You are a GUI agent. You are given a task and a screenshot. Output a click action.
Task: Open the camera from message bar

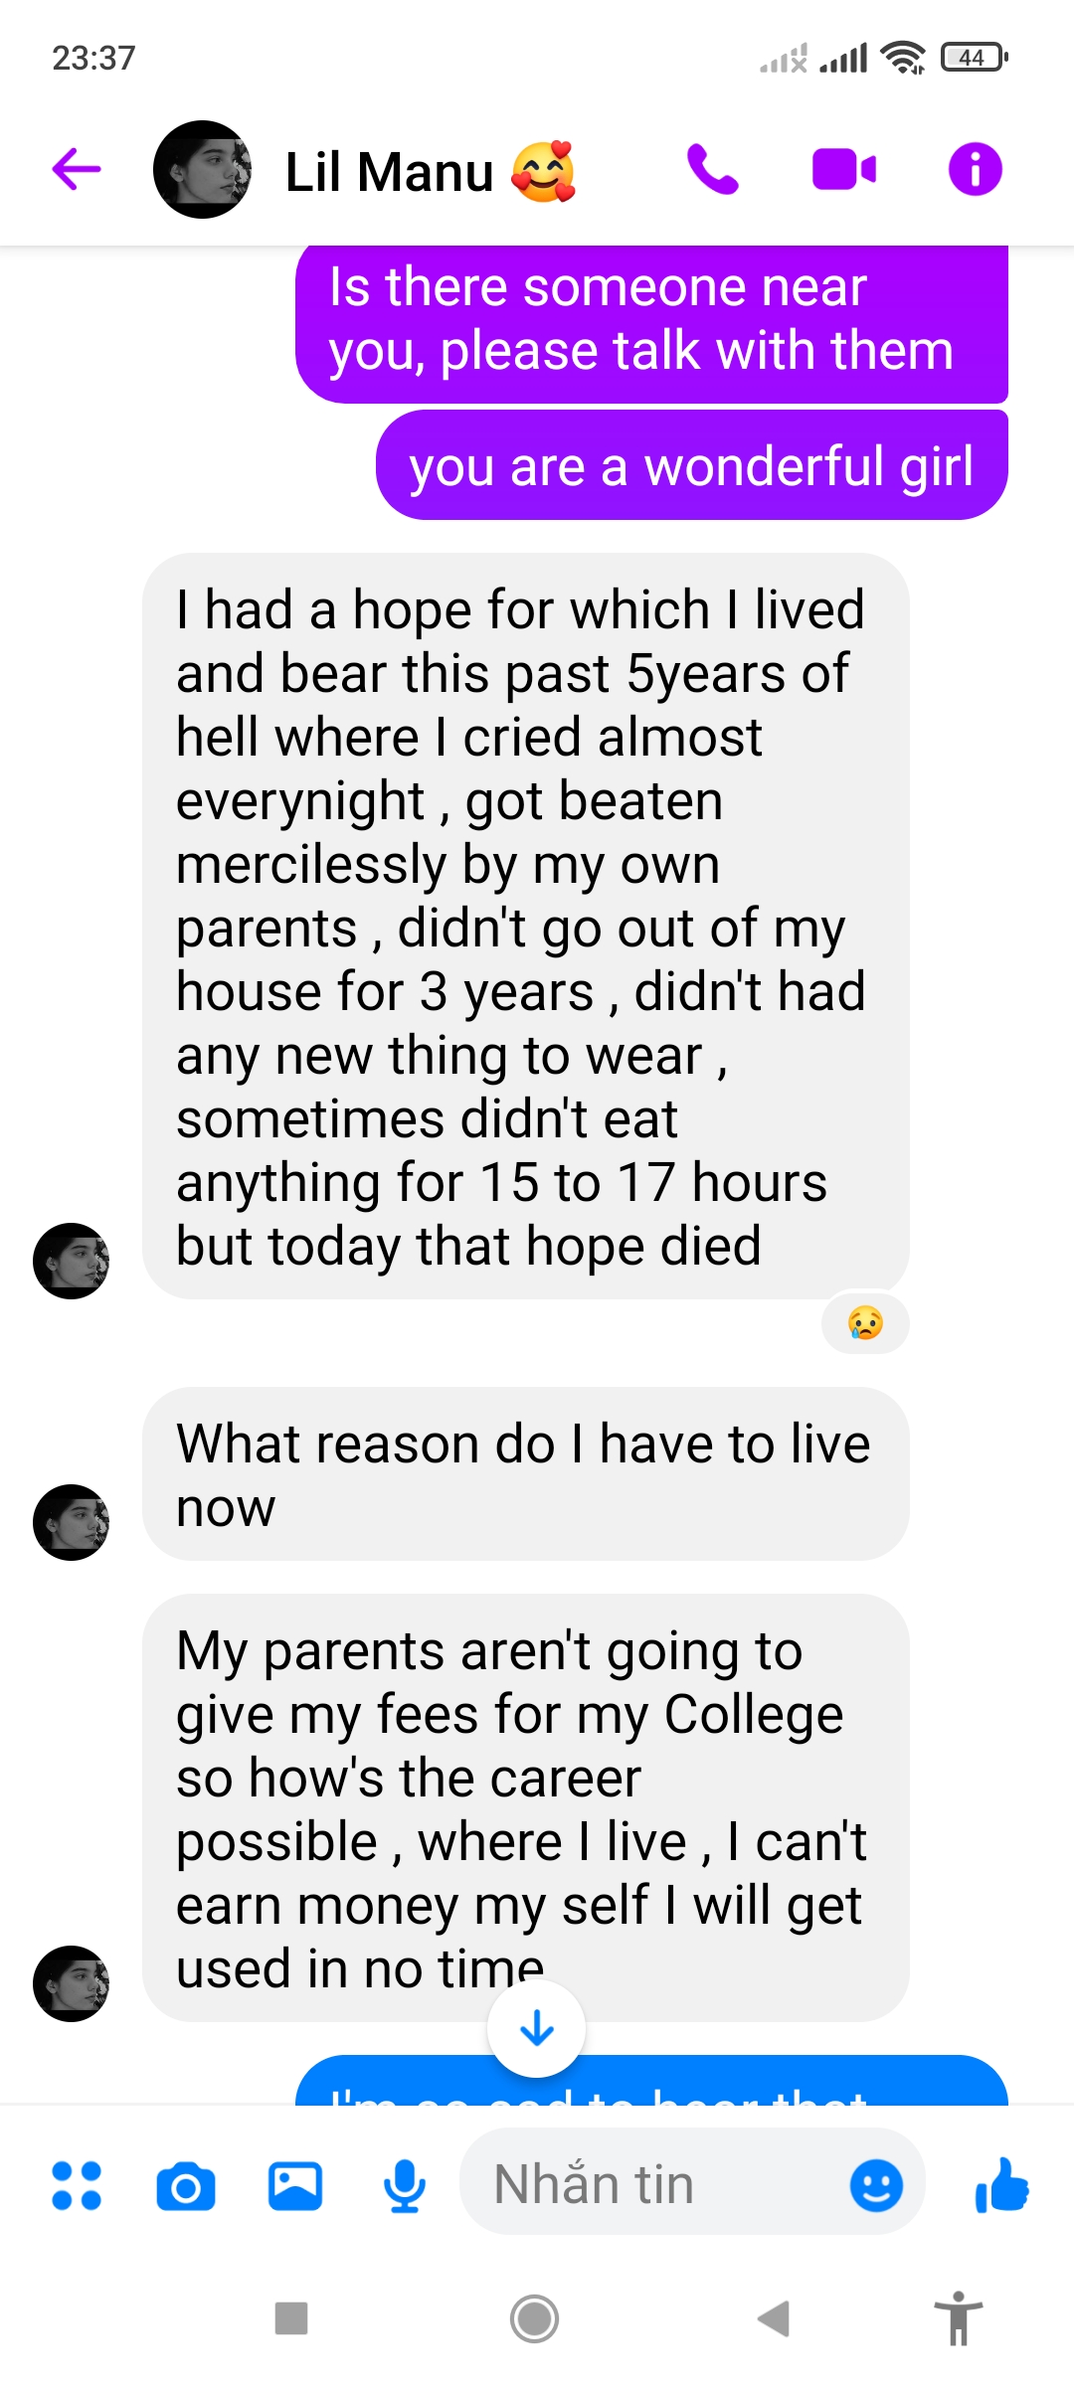[186, 2185]
